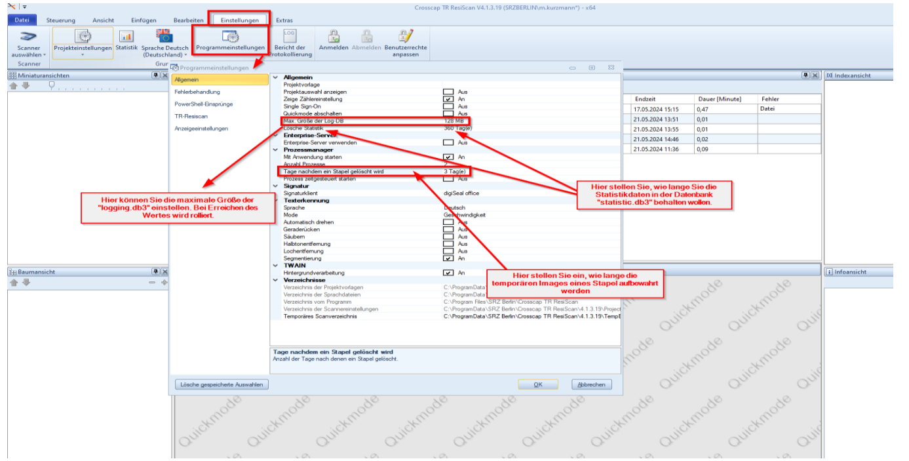Collapse the Texterkennung group
Image resolution: width=909 pixels, height=461 pixels.
click(276, 201)
